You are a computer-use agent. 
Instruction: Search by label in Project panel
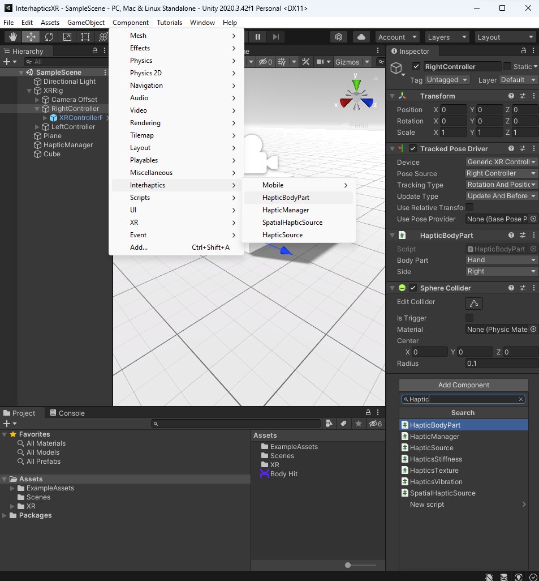coord(343,424)
